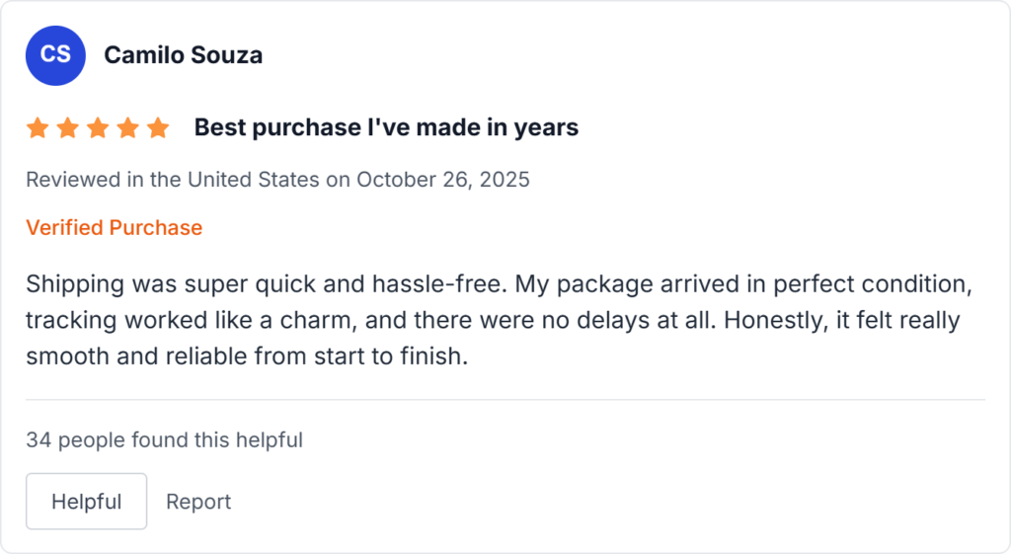
Task: Click the "Reviewed in the" text
Action: [104, 180]
